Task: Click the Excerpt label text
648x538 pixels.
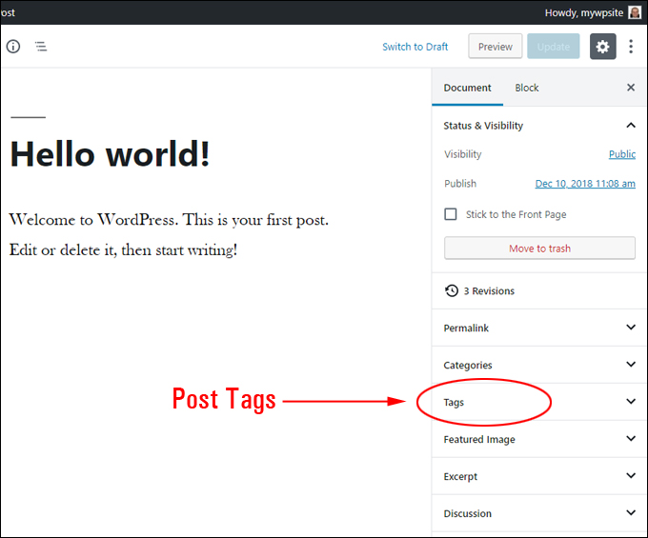Action: [x=460, y=476]
